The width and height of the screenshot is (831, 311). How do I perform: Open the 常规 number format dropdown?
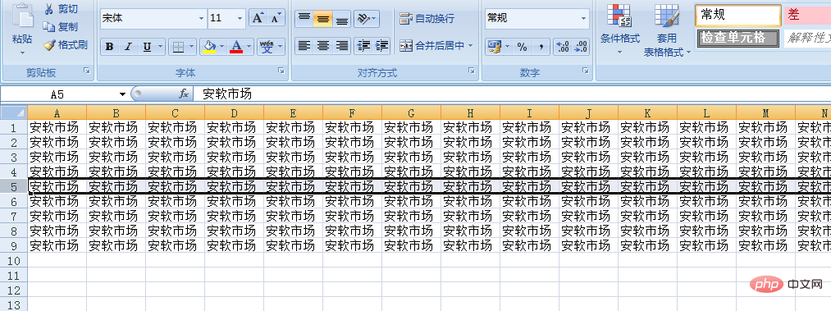click(584, 19)
